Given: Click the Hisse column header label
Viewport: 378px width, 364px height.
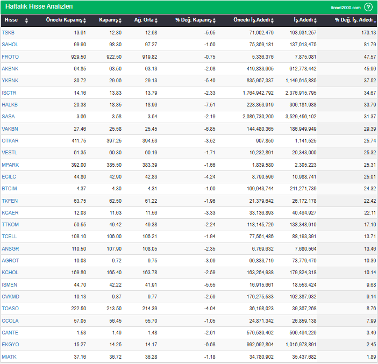Looking at the screenshot, I should coord(11,20).
